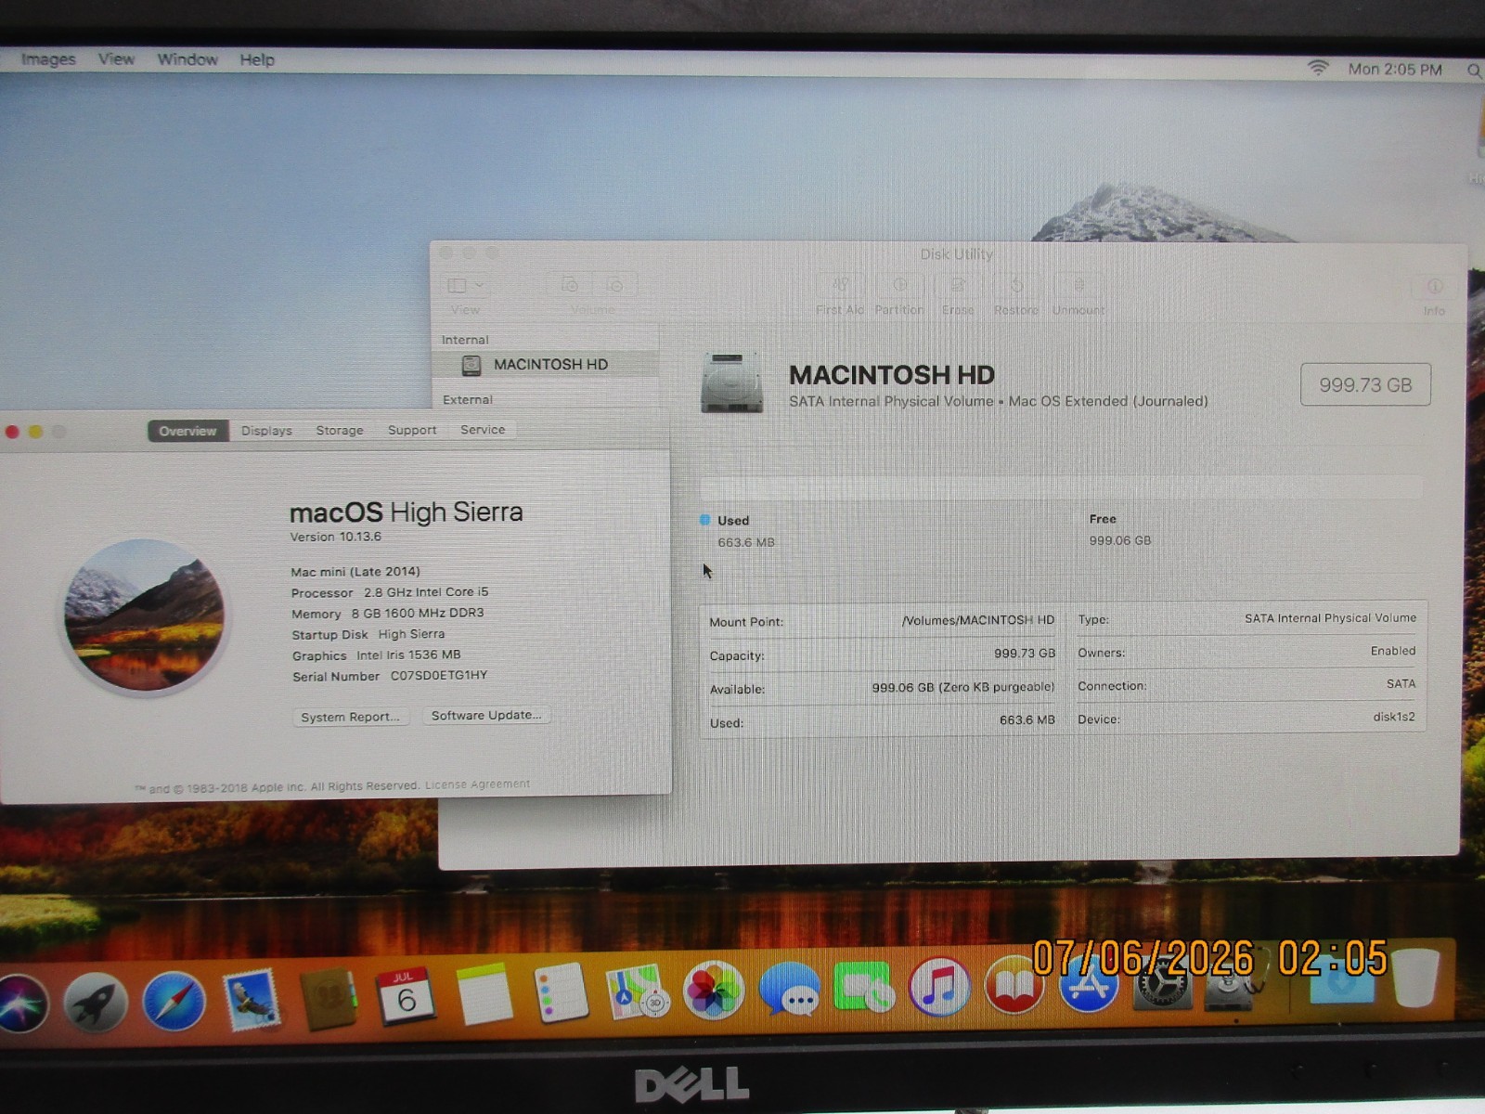Open the iBooks icon in the Dock
This screenshot has height=1114, width=1485.
click(x=1014, y=986)
